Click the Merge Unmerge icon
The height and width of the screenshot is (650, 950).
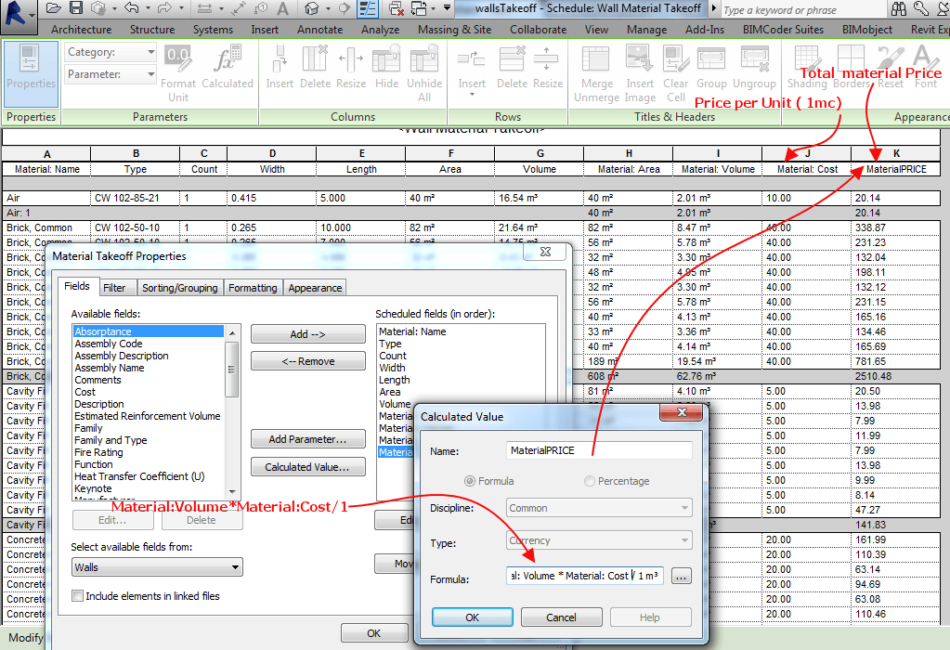click(596, 59)
